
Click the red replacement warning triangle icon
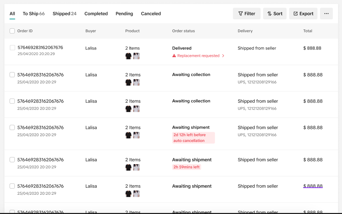(174, 56)
